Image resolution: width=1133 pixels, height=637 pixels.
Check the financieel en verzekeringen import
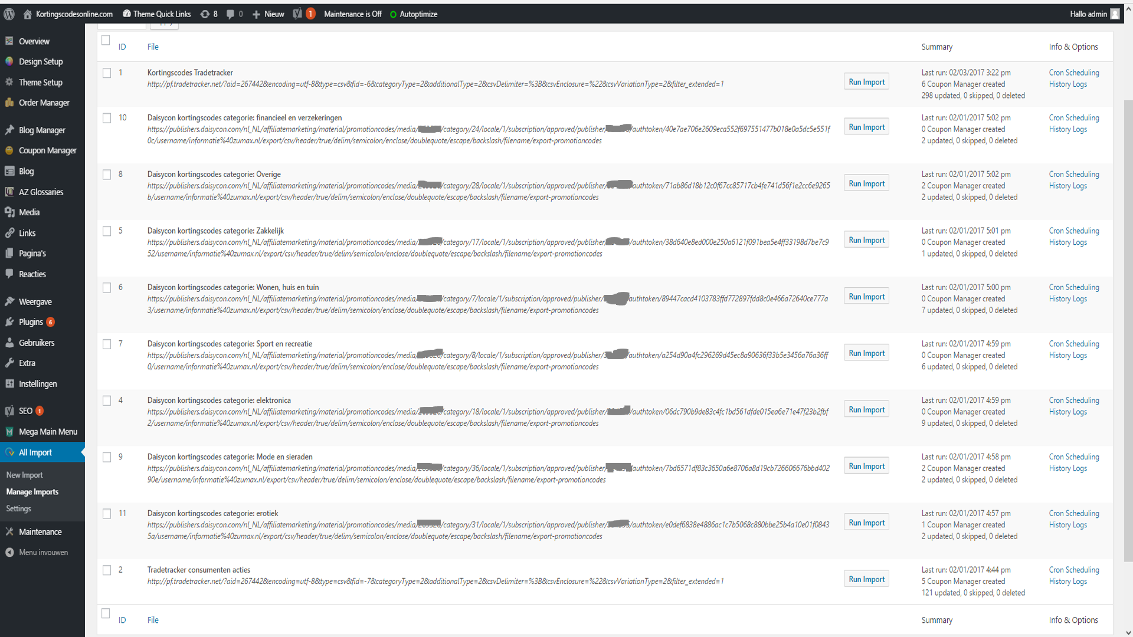pos(107,118)
